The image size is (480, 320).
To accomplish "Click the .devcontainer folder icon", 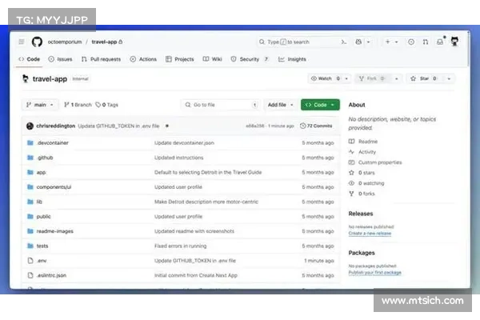I will coord(30,142).
